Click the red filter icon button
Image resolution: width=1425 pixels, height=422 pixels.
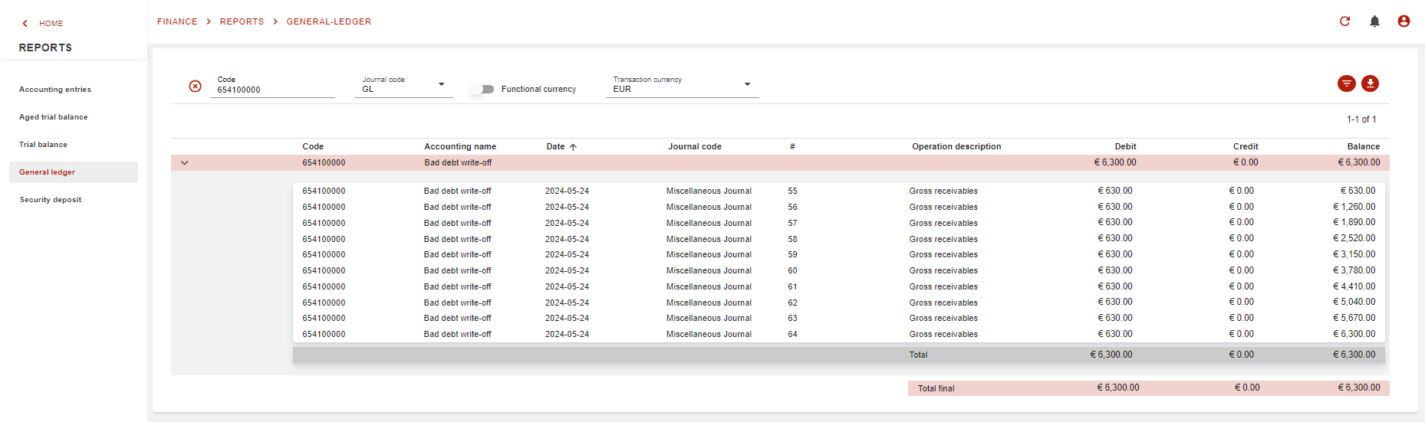[x=1346, y=83]
